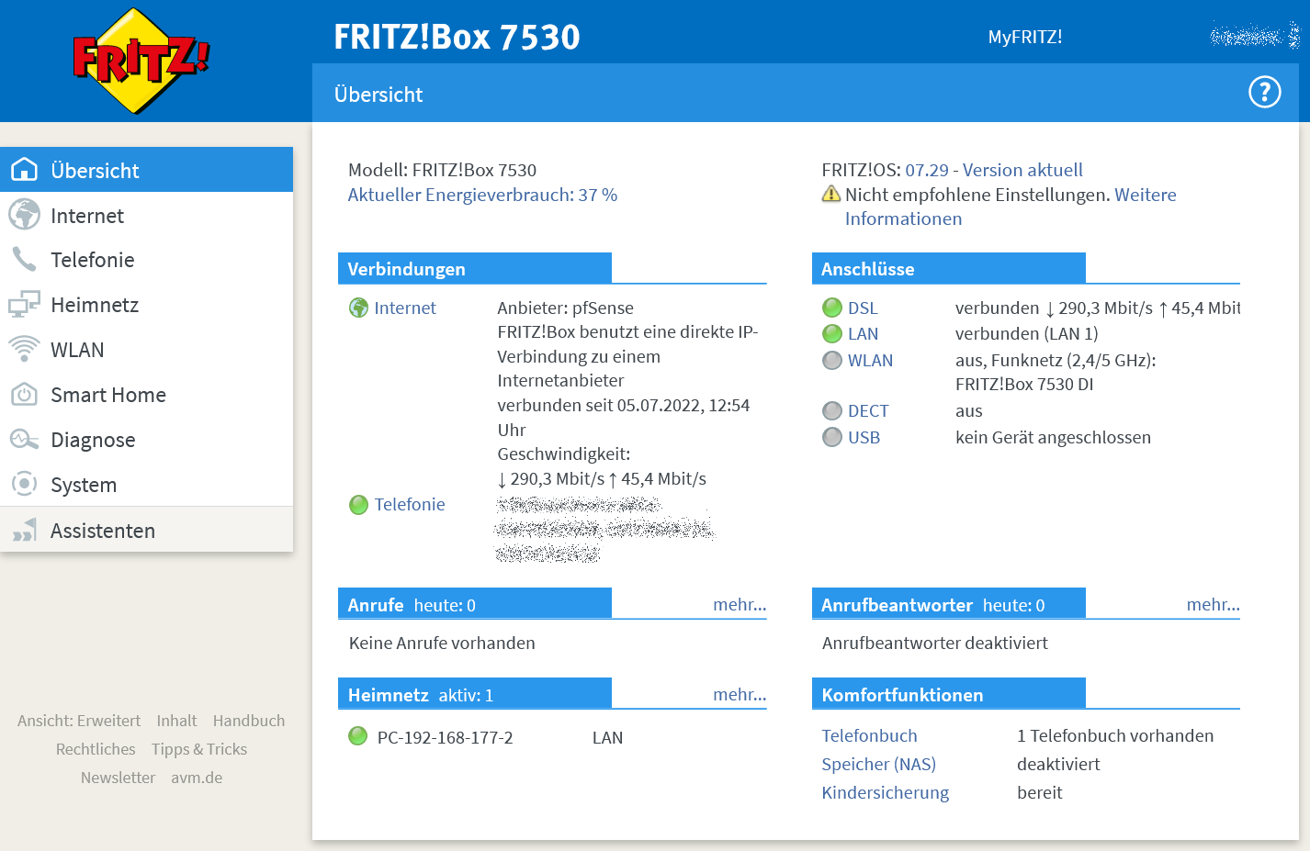The image size is (1310, 851).
Task: Click the Assistenten icon
Action: [x=24, y=530]
